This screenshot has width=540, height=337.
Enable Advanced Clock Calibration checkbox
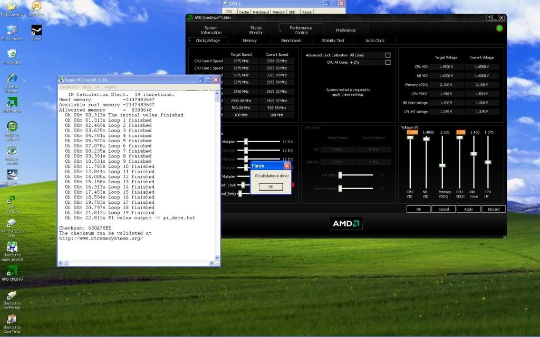pos(388,55)
